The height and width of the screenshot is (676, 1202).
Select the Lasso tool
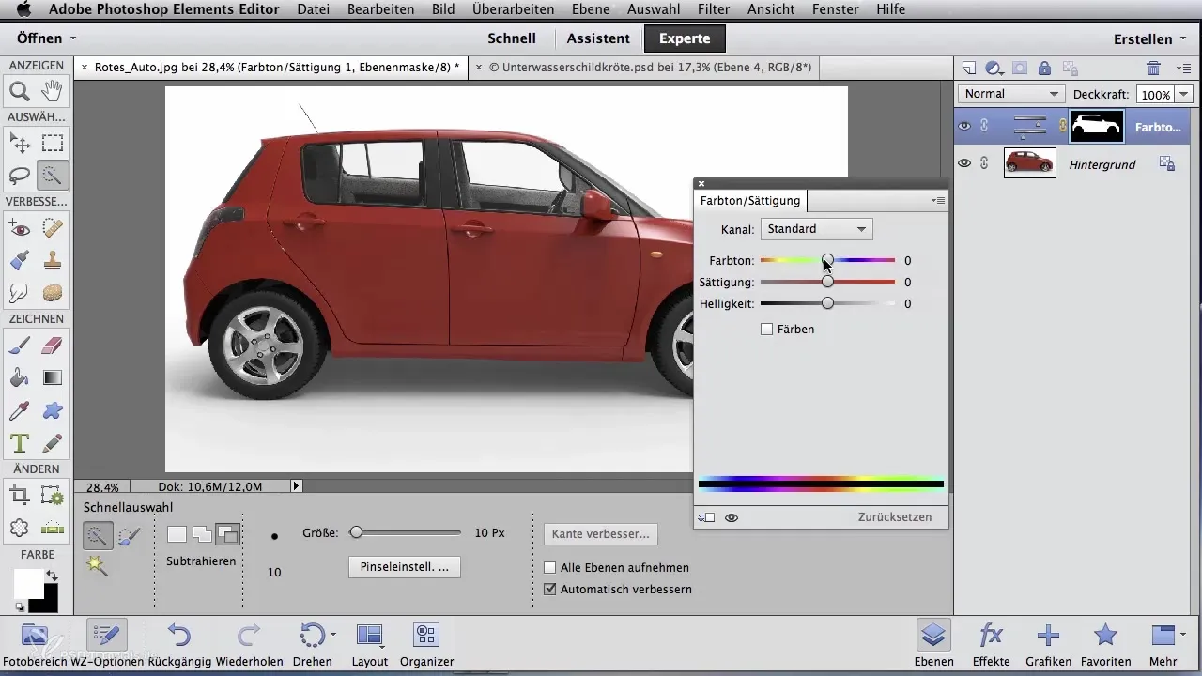[x=19, y=176]
